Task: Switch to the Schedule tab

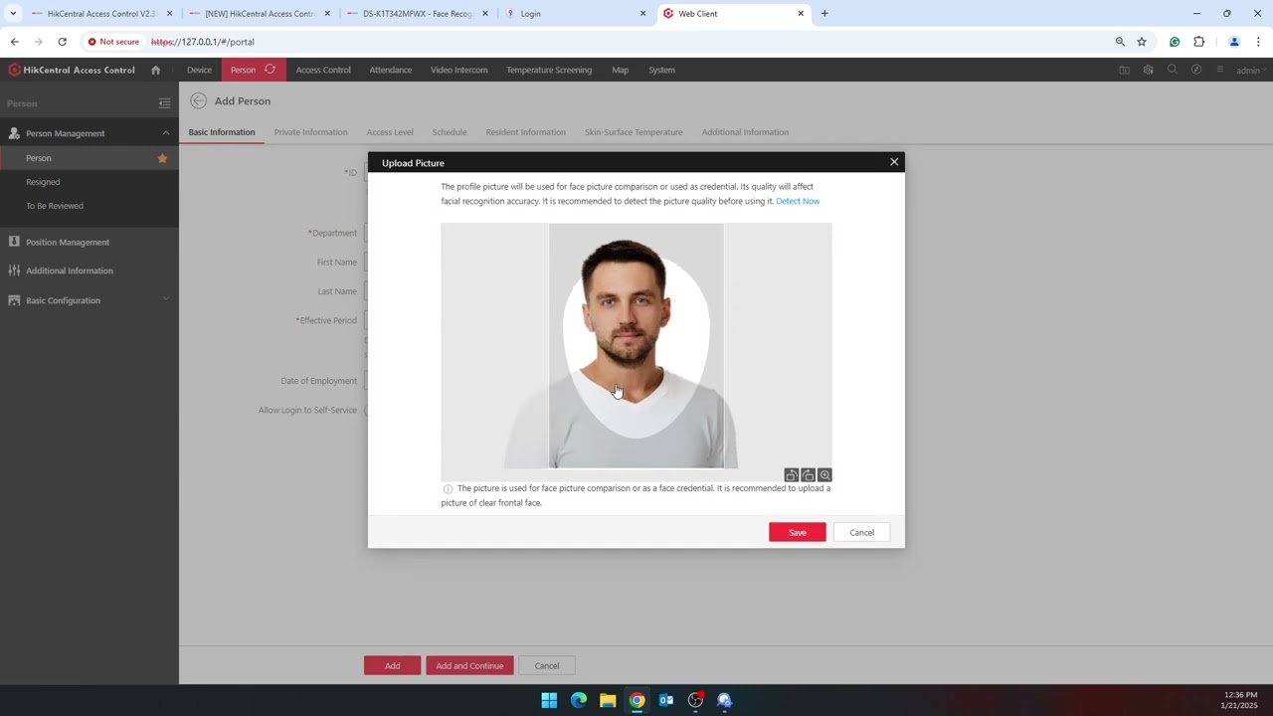Action: (450, 132)
